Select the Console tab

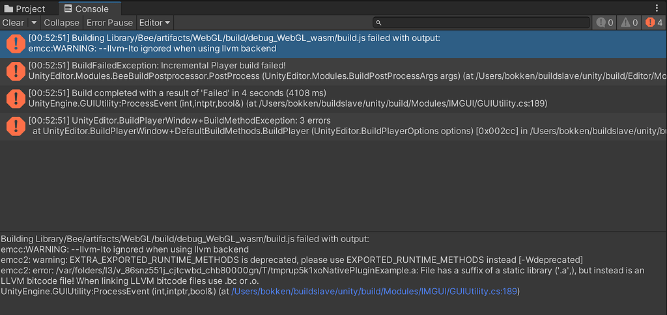tap(87, 9)
